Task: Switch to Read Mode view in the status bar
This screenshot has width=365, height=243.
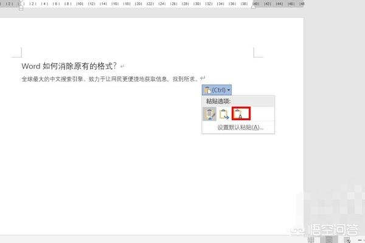Action: tap(311, 239)
